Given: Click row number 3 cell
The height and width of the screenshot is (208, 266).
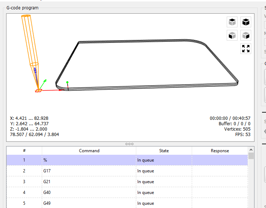Looking at the screenshot, I should 24,182.
